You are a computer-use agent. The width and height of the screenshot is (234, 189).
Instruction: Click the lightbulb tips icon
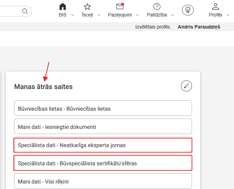click(188, 10)
